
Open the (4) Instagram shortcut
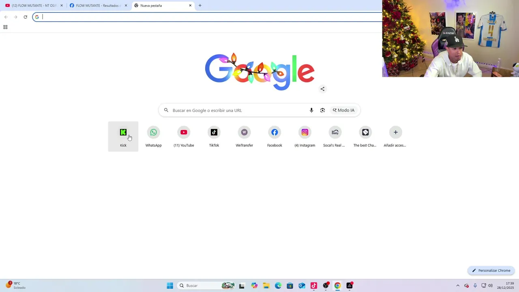(305, 137)
